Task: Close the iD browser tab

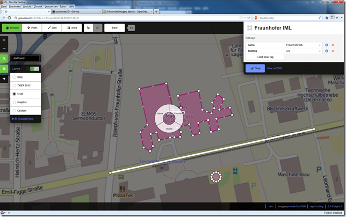Action: [x=49, y=12]
